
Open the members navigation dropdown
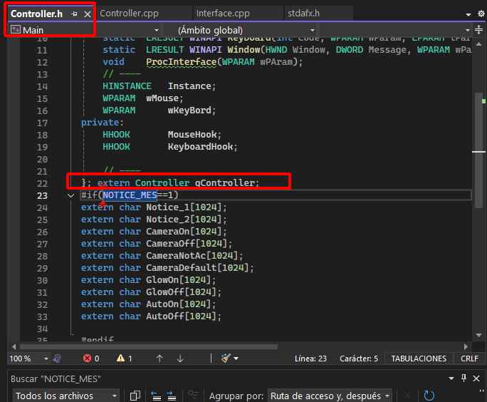(468, 30)
